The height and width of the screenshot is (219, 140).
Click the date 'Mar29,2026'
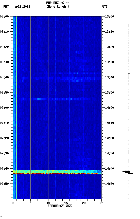tap(21, 7)
